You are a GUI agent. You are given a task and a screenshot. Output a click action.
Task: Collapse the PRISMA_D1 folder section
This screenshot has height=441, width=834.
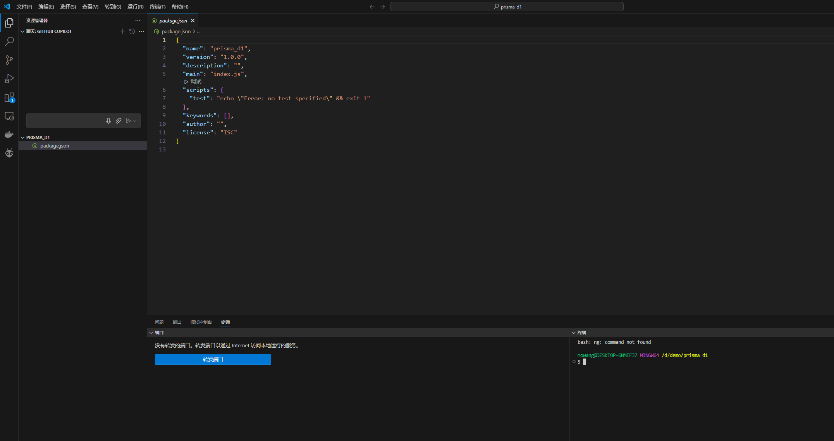[x=22, y=137]
